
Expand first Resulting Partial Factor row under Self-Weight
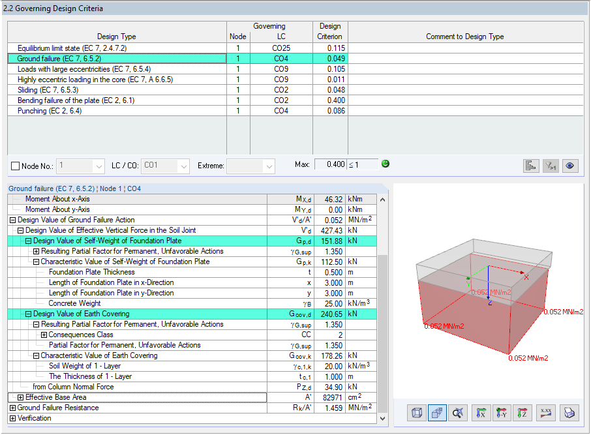(x=36, y=252)
